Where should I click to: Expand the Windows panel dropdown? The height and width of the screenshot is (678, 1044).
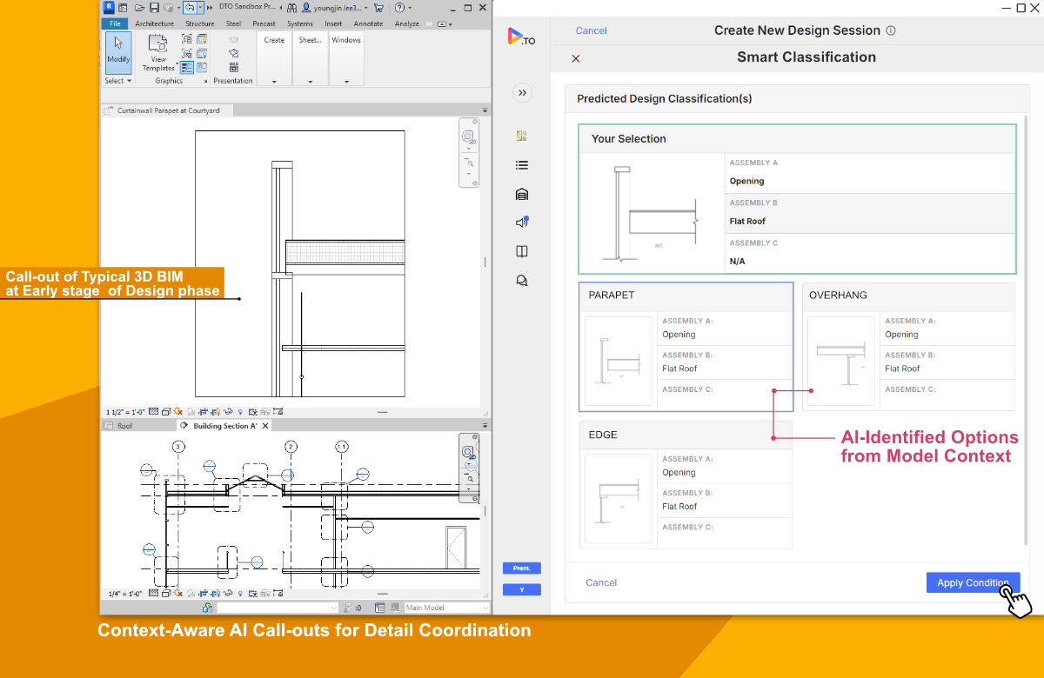click(x=346, y=82)
